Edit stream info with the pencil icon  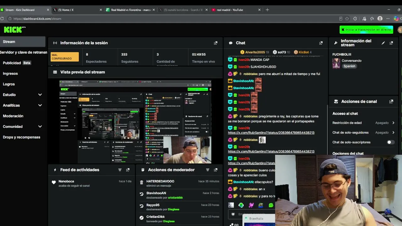coord(383,43)
